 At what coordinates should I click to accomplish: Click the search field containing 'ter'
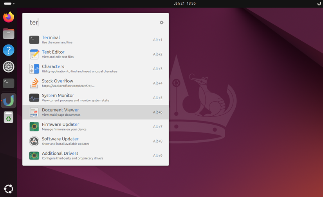point(93,22)
